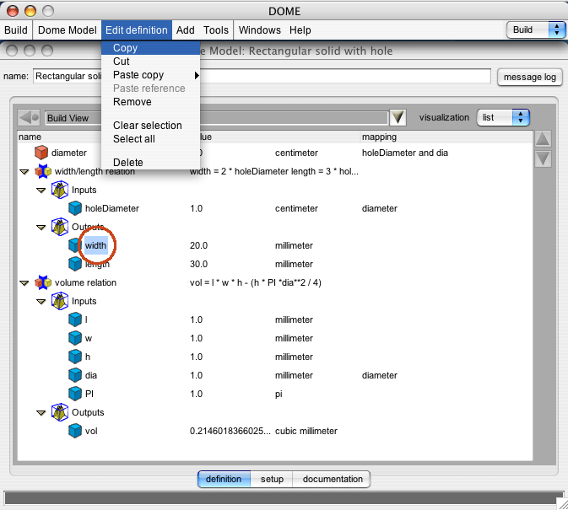This screenshot has height=510, width=568.
Task: Collapse the volume relation node
Action: pos(24,283)
